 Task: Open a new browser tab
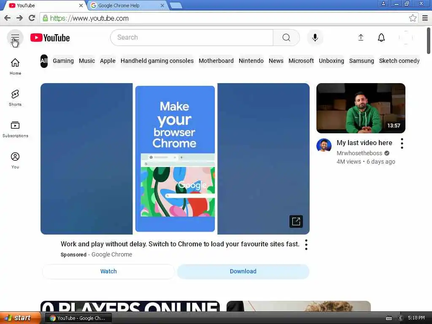[x=176, y=6]
